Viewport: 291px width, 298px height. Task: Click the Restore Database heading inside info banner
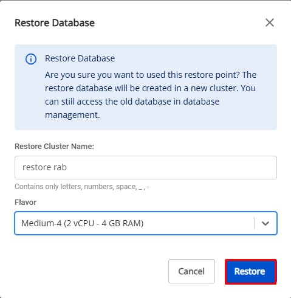click(80, 58)
